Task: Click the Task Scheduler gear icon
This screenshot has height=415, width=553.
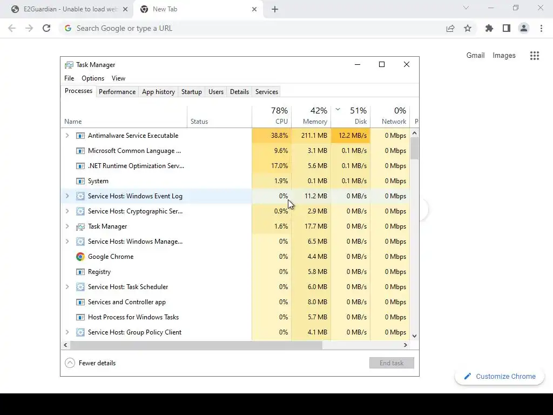Action: [80, 287]
